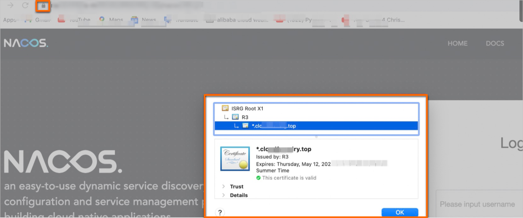Open the alibaba cloud bookmark
The height and width of the screenshot is (218, 523).
point(237,20)
